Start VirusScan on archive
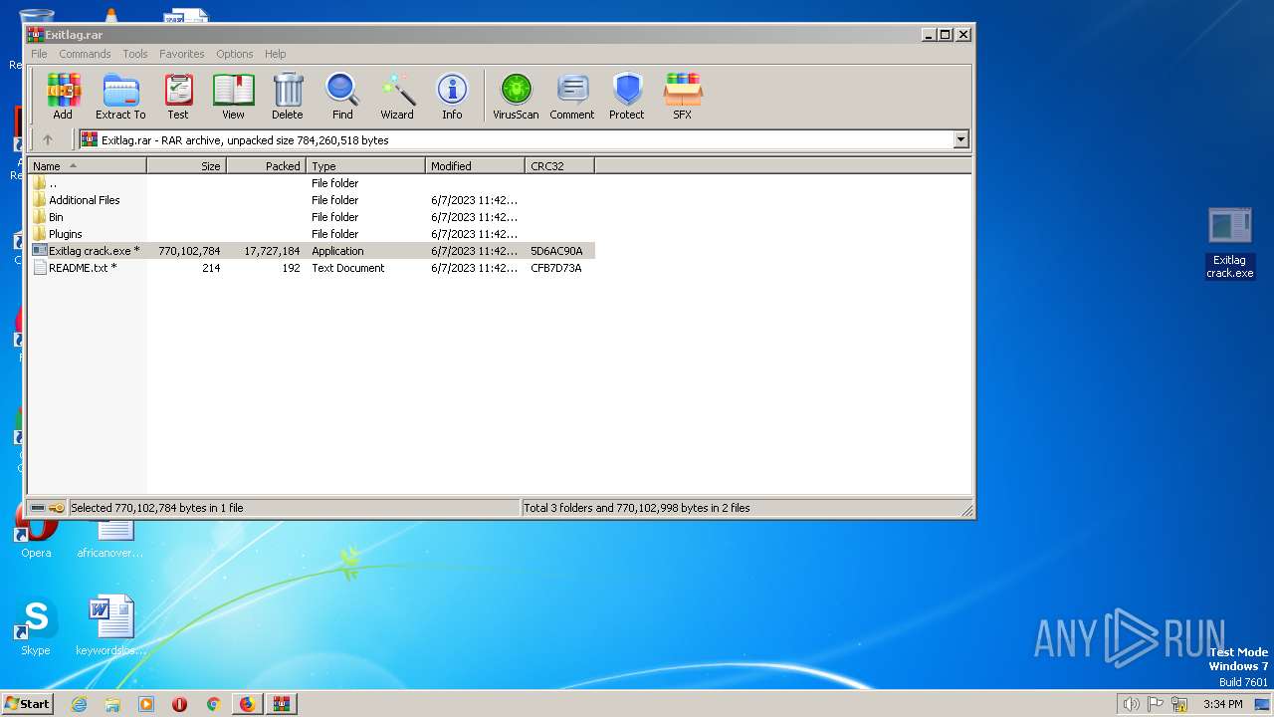Screen dimensions: 1274x717 (516, 97)
